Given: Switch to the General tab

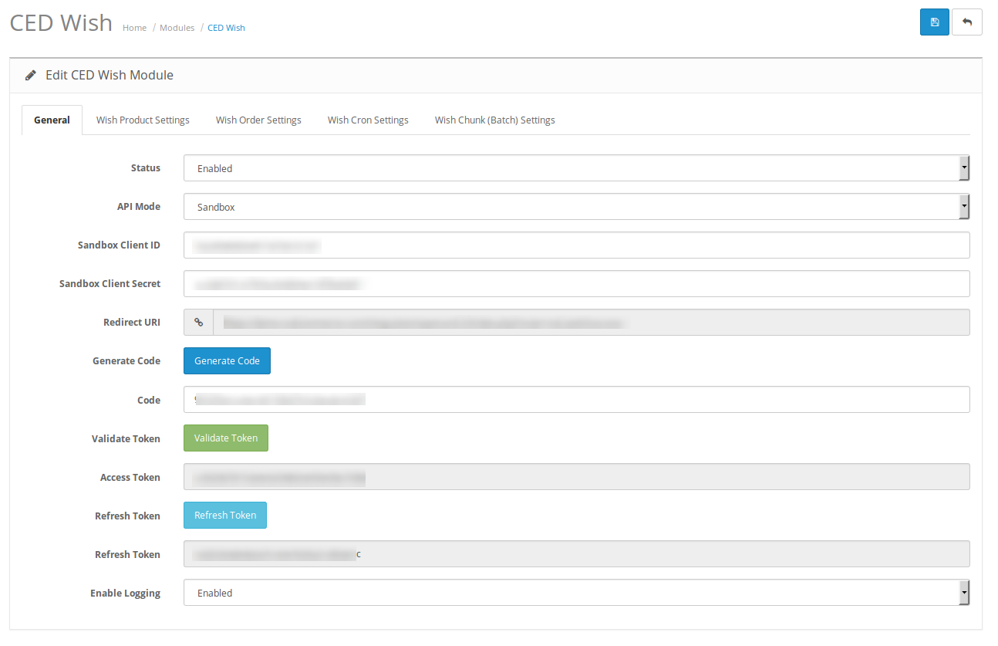Looking at the screenshot, I should [x=52, y=120].
